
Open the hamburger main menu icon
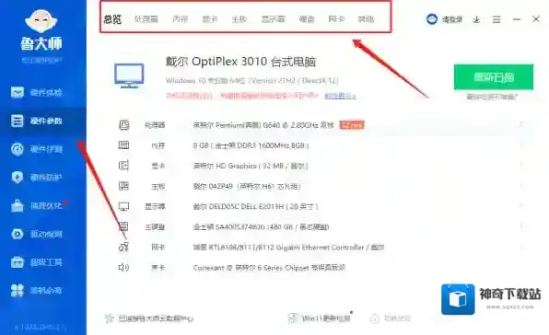[496, 19]
